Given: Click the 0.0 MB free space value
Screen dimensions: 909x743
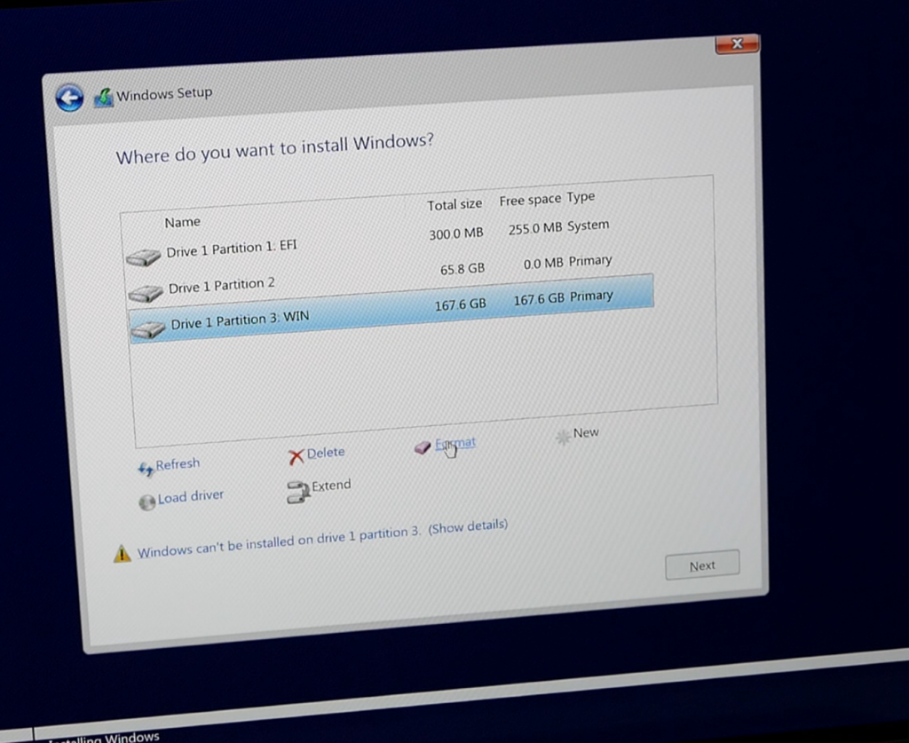Looking at the screenshot, I should tap(543, 264).
